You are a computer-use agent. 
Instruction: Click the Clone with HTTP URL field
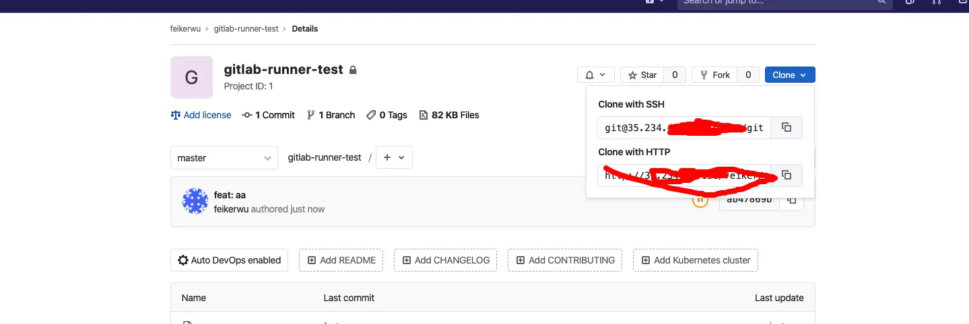click(x=683, y=175)
